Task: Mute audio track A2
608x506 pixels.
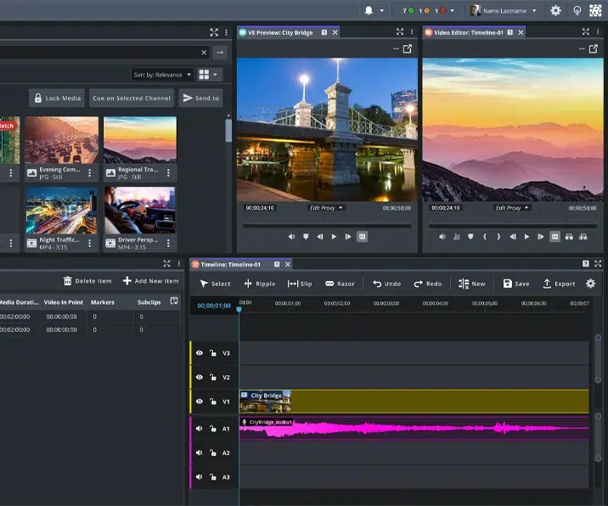Action: [200, 453]
